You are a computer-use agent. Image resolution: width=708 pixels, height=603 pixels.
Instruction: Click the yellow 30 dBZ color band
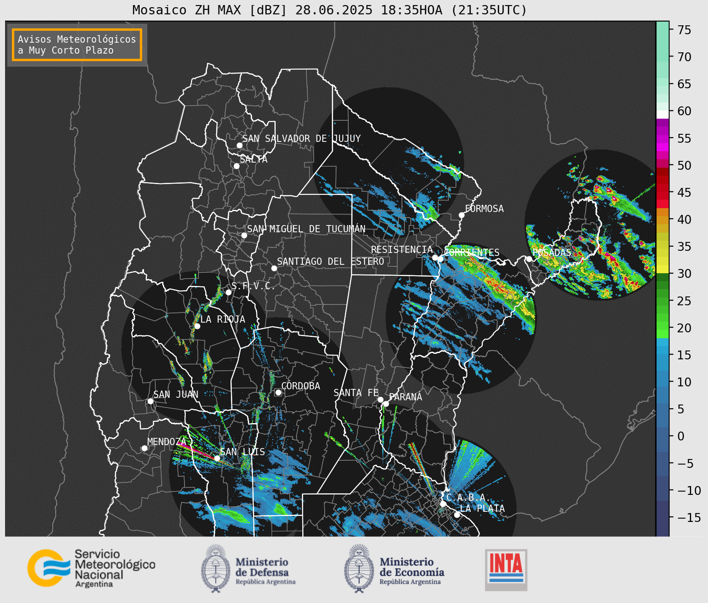(662, 269)
